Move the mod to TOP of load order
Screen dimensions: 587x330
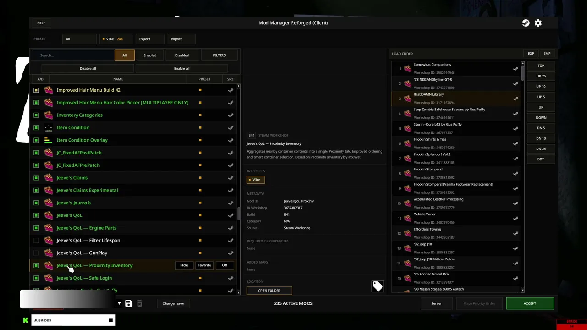tap(541, 66)
